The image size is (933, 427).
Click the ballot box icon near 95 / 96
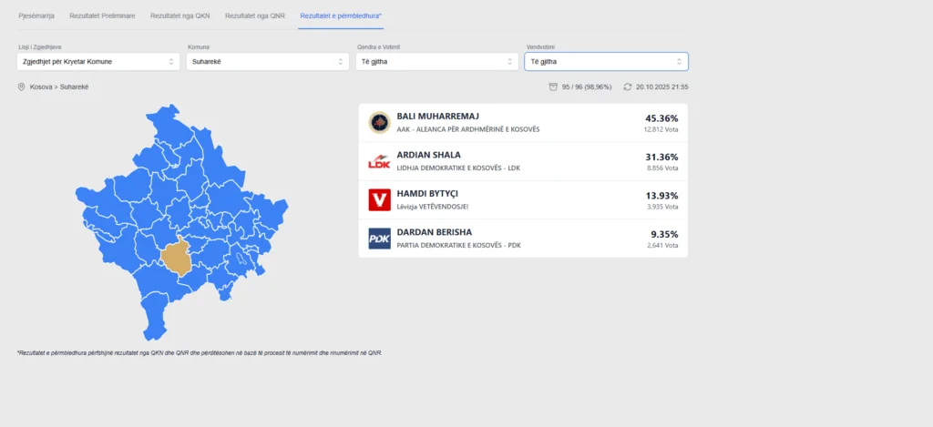[x=552, y=86]
